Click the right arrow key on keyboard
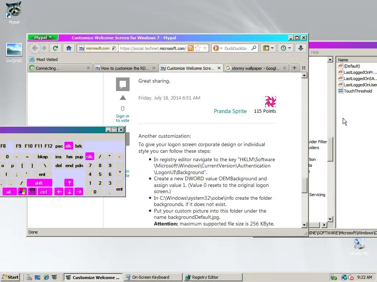The width and height of the screenshot is (377, 282). click(79, 192)
